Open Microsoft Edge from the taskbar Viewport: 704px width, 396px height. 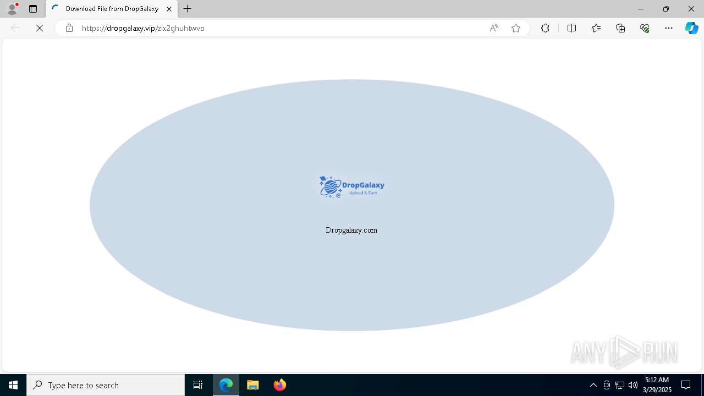pyautogui.click(x=226, y=385)
